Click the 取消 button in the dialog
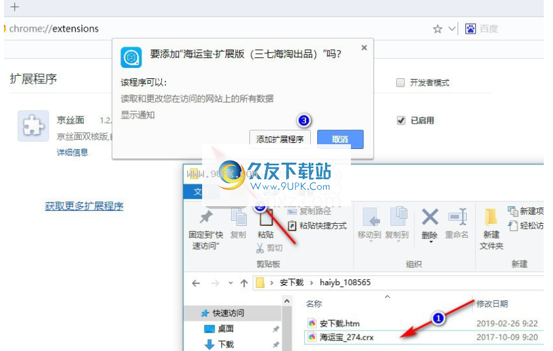 coord(340,140)
